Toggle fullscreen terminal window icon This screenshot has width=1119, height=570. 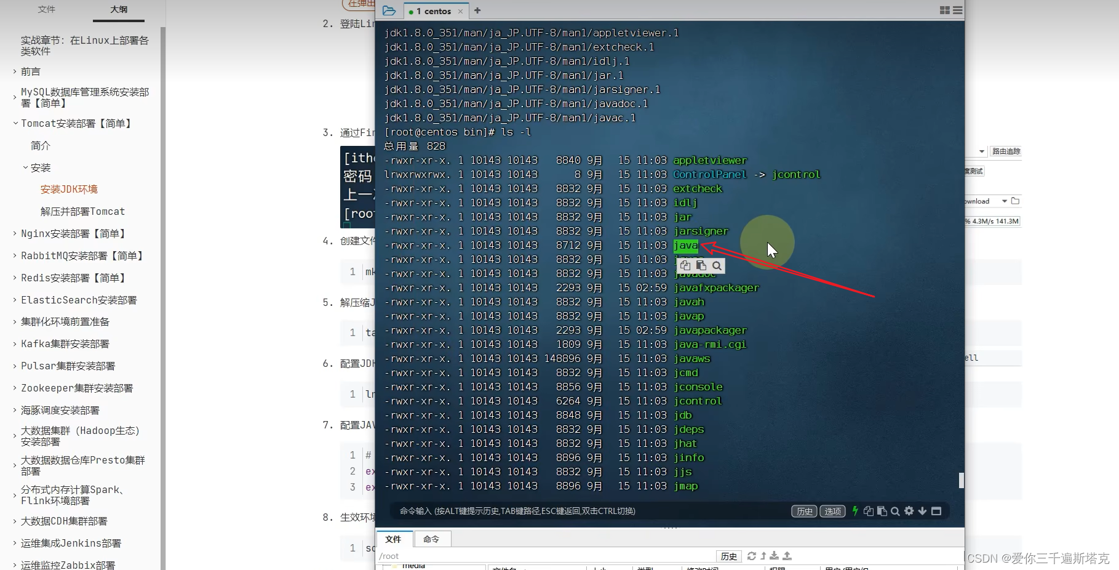tap(936, 511)
